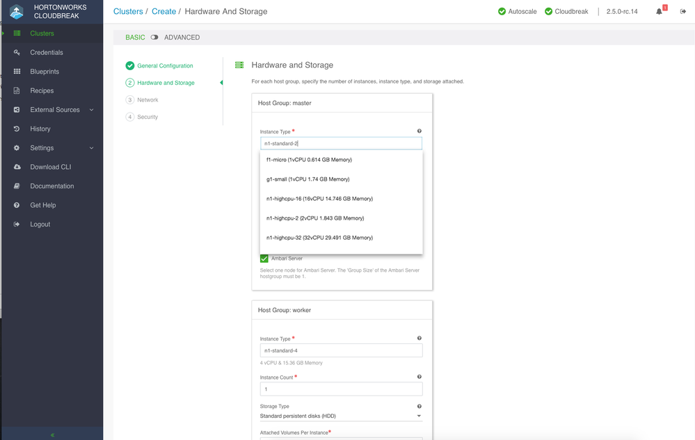Click the Credentials key icon in sidebar
The width and height of the screenshot is (695, 440).
(x=17, y=52)
